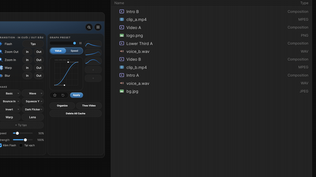Open the Squeeze Y dropdown
The width and height of the screenshot is (316, 177).
pos(33,101)
